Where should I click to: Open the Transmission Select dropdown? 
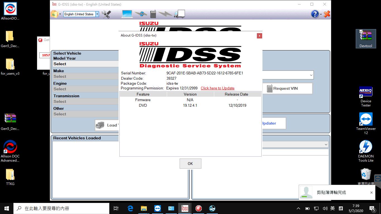(86, 101)
